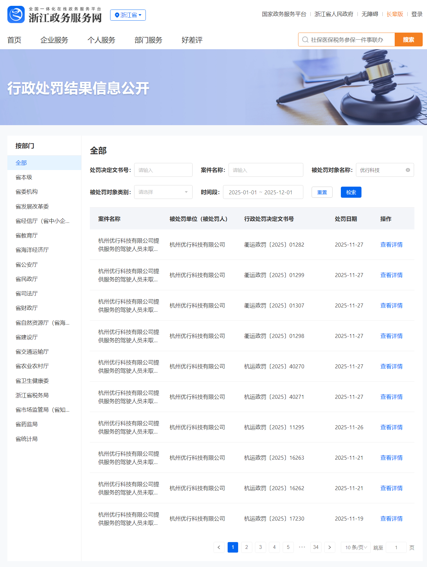Open the 长辈版 elder mode link

click(395, 14)
